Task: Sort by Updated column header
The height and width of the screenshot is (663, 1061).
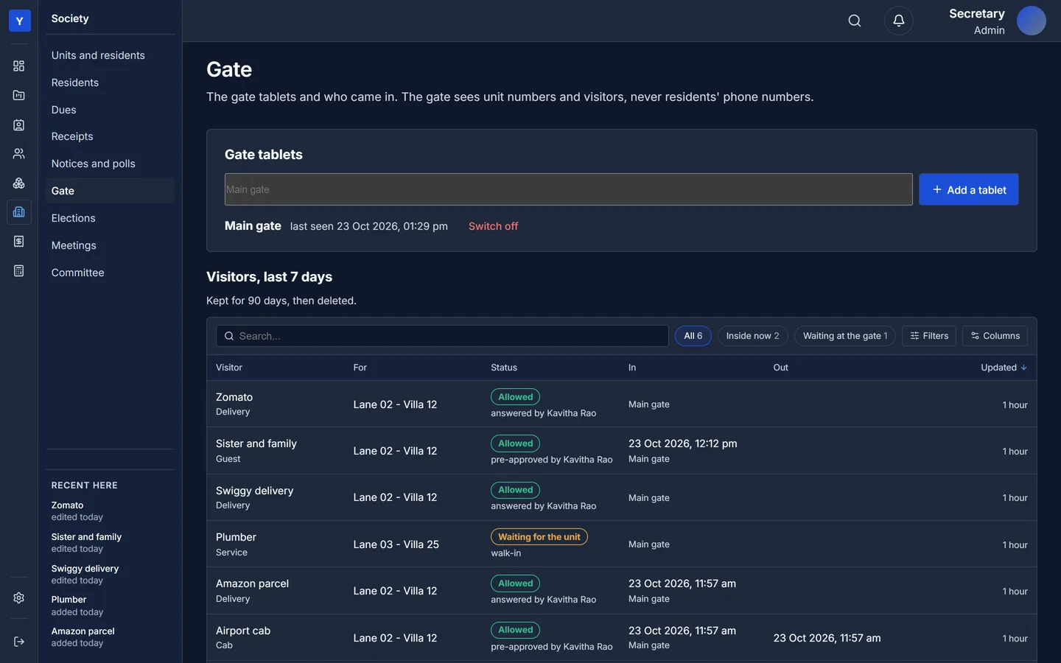Action: tap(1004, 368)
